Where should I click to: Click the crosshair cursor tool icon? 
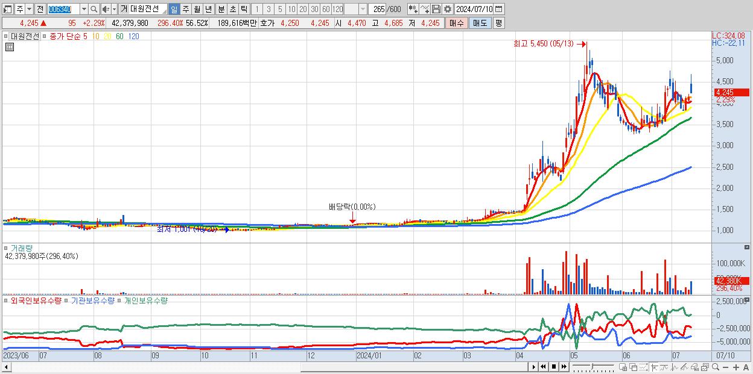(x=654, y=367)
